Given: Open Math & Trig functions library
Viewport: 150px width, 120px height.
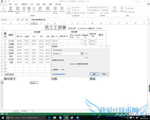Looking at the screenshot, I should click(55, 10).
